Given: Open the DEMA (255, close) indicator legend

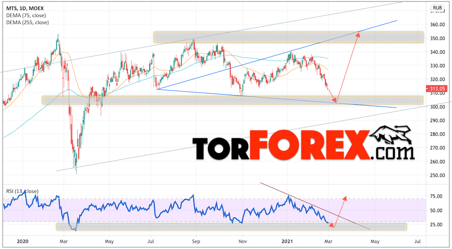Looking at the screenshot, I should click(x=28, y=22).
